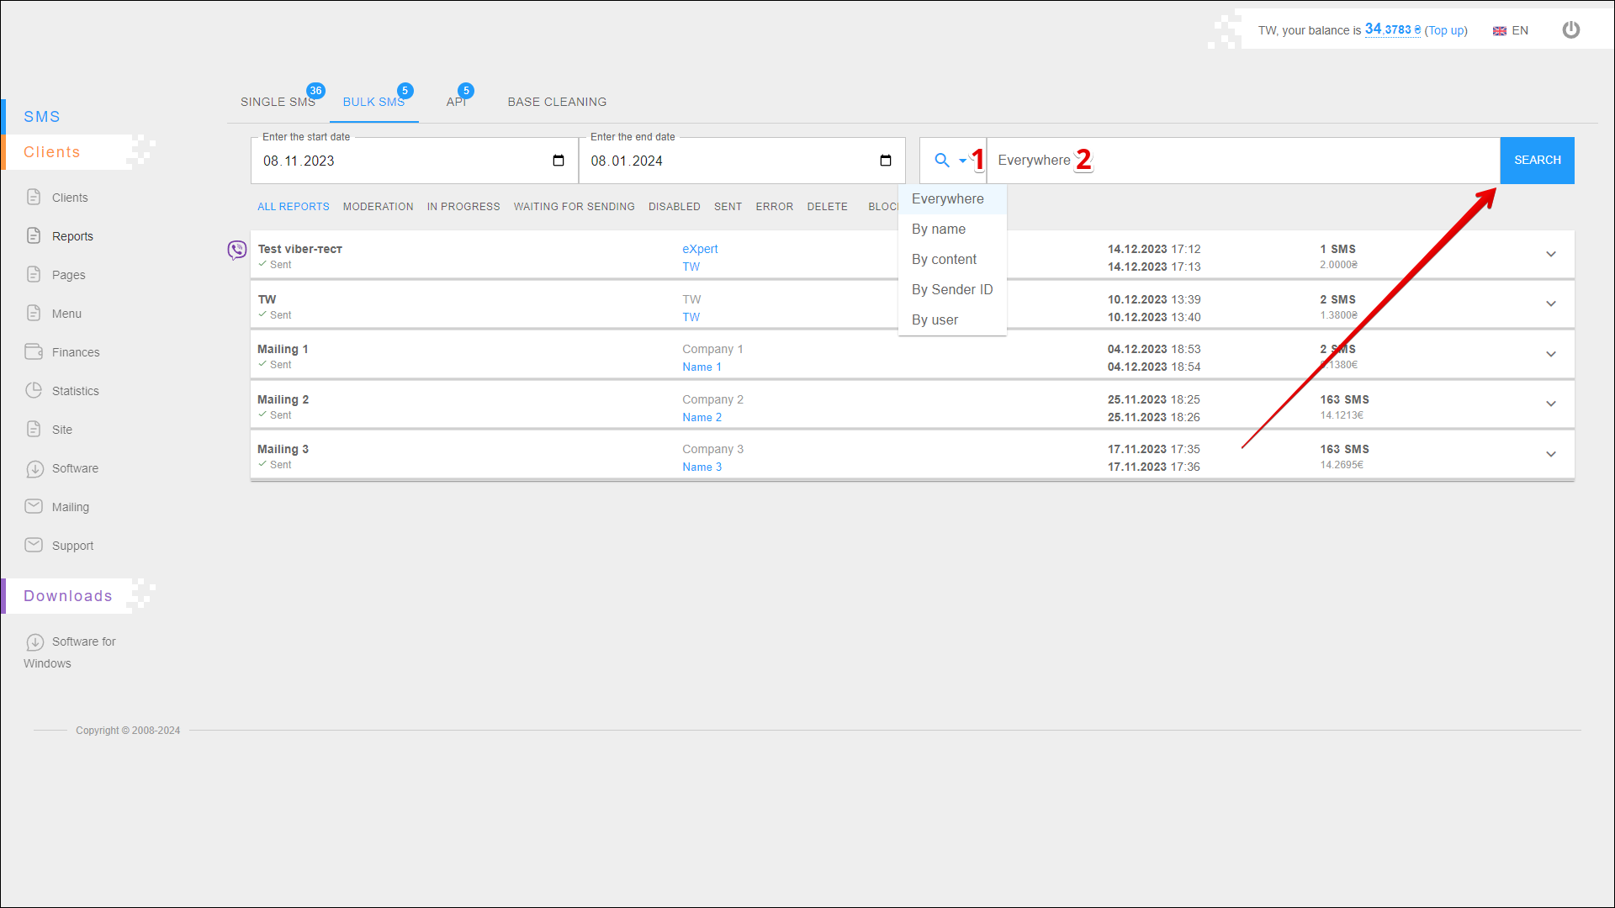The width and height of the screenshot is (1615, 908).
Task: Expand the Mailing 1 report row
Action: point(1551,354)
